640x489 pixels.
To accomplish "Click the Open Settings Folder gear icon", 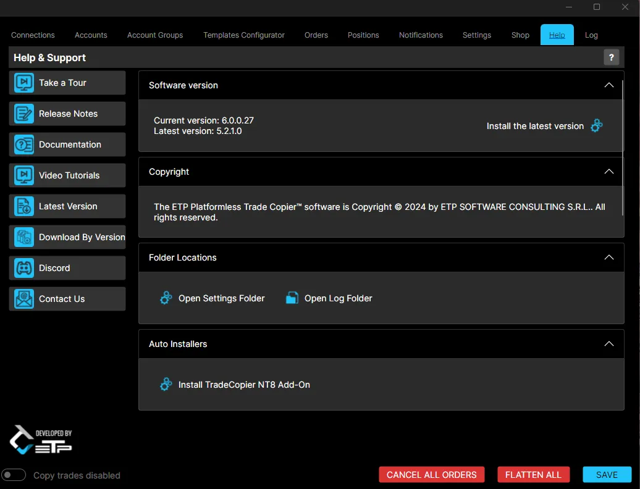I will pyautogui.click(x=166, y=298).
